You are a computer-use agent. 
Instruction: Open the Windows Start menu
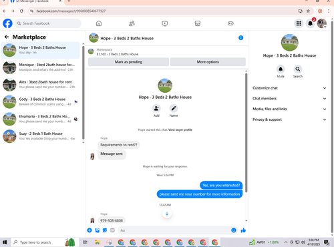pos(5,242)
